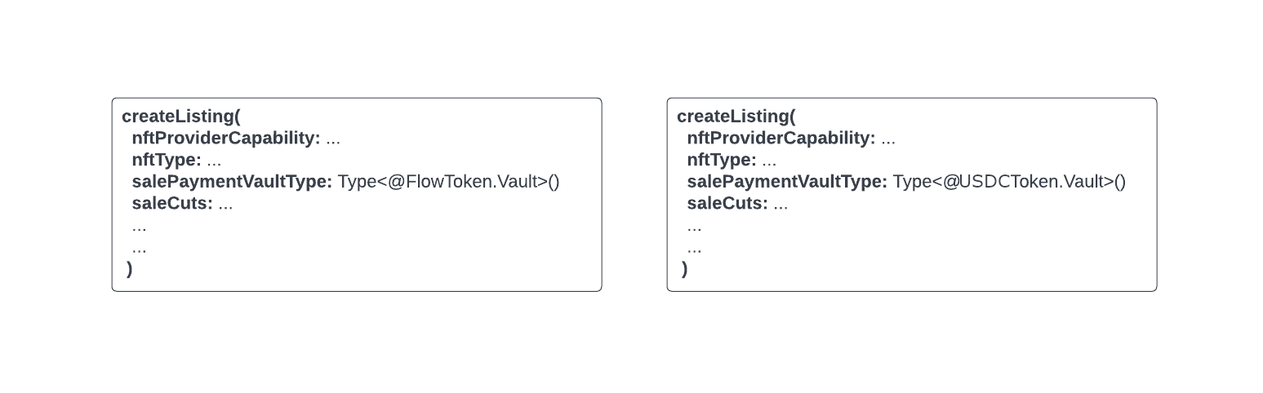Click the closing parenthesis in the right box
The image size is (1263, 393).
685,269
